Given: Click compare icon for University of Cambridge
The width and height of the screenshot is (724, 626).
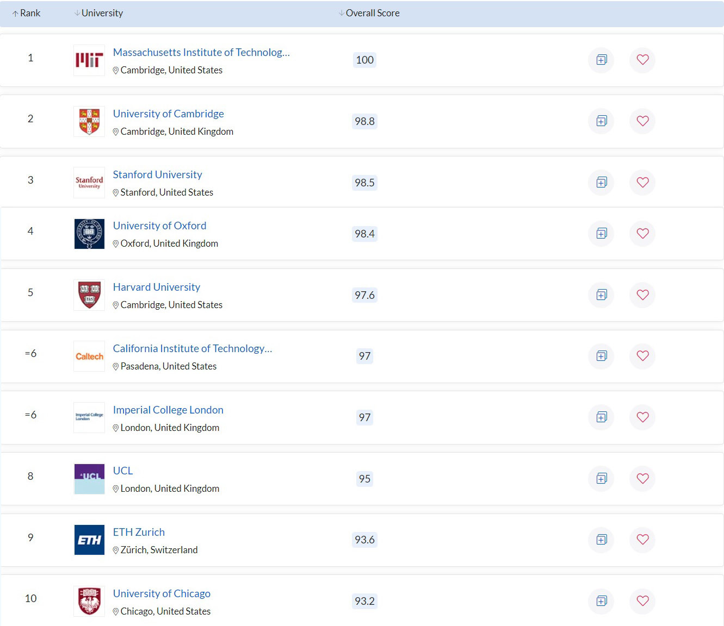Looking at the screenshot, I should pyautogui.click(x=601, y=121).
